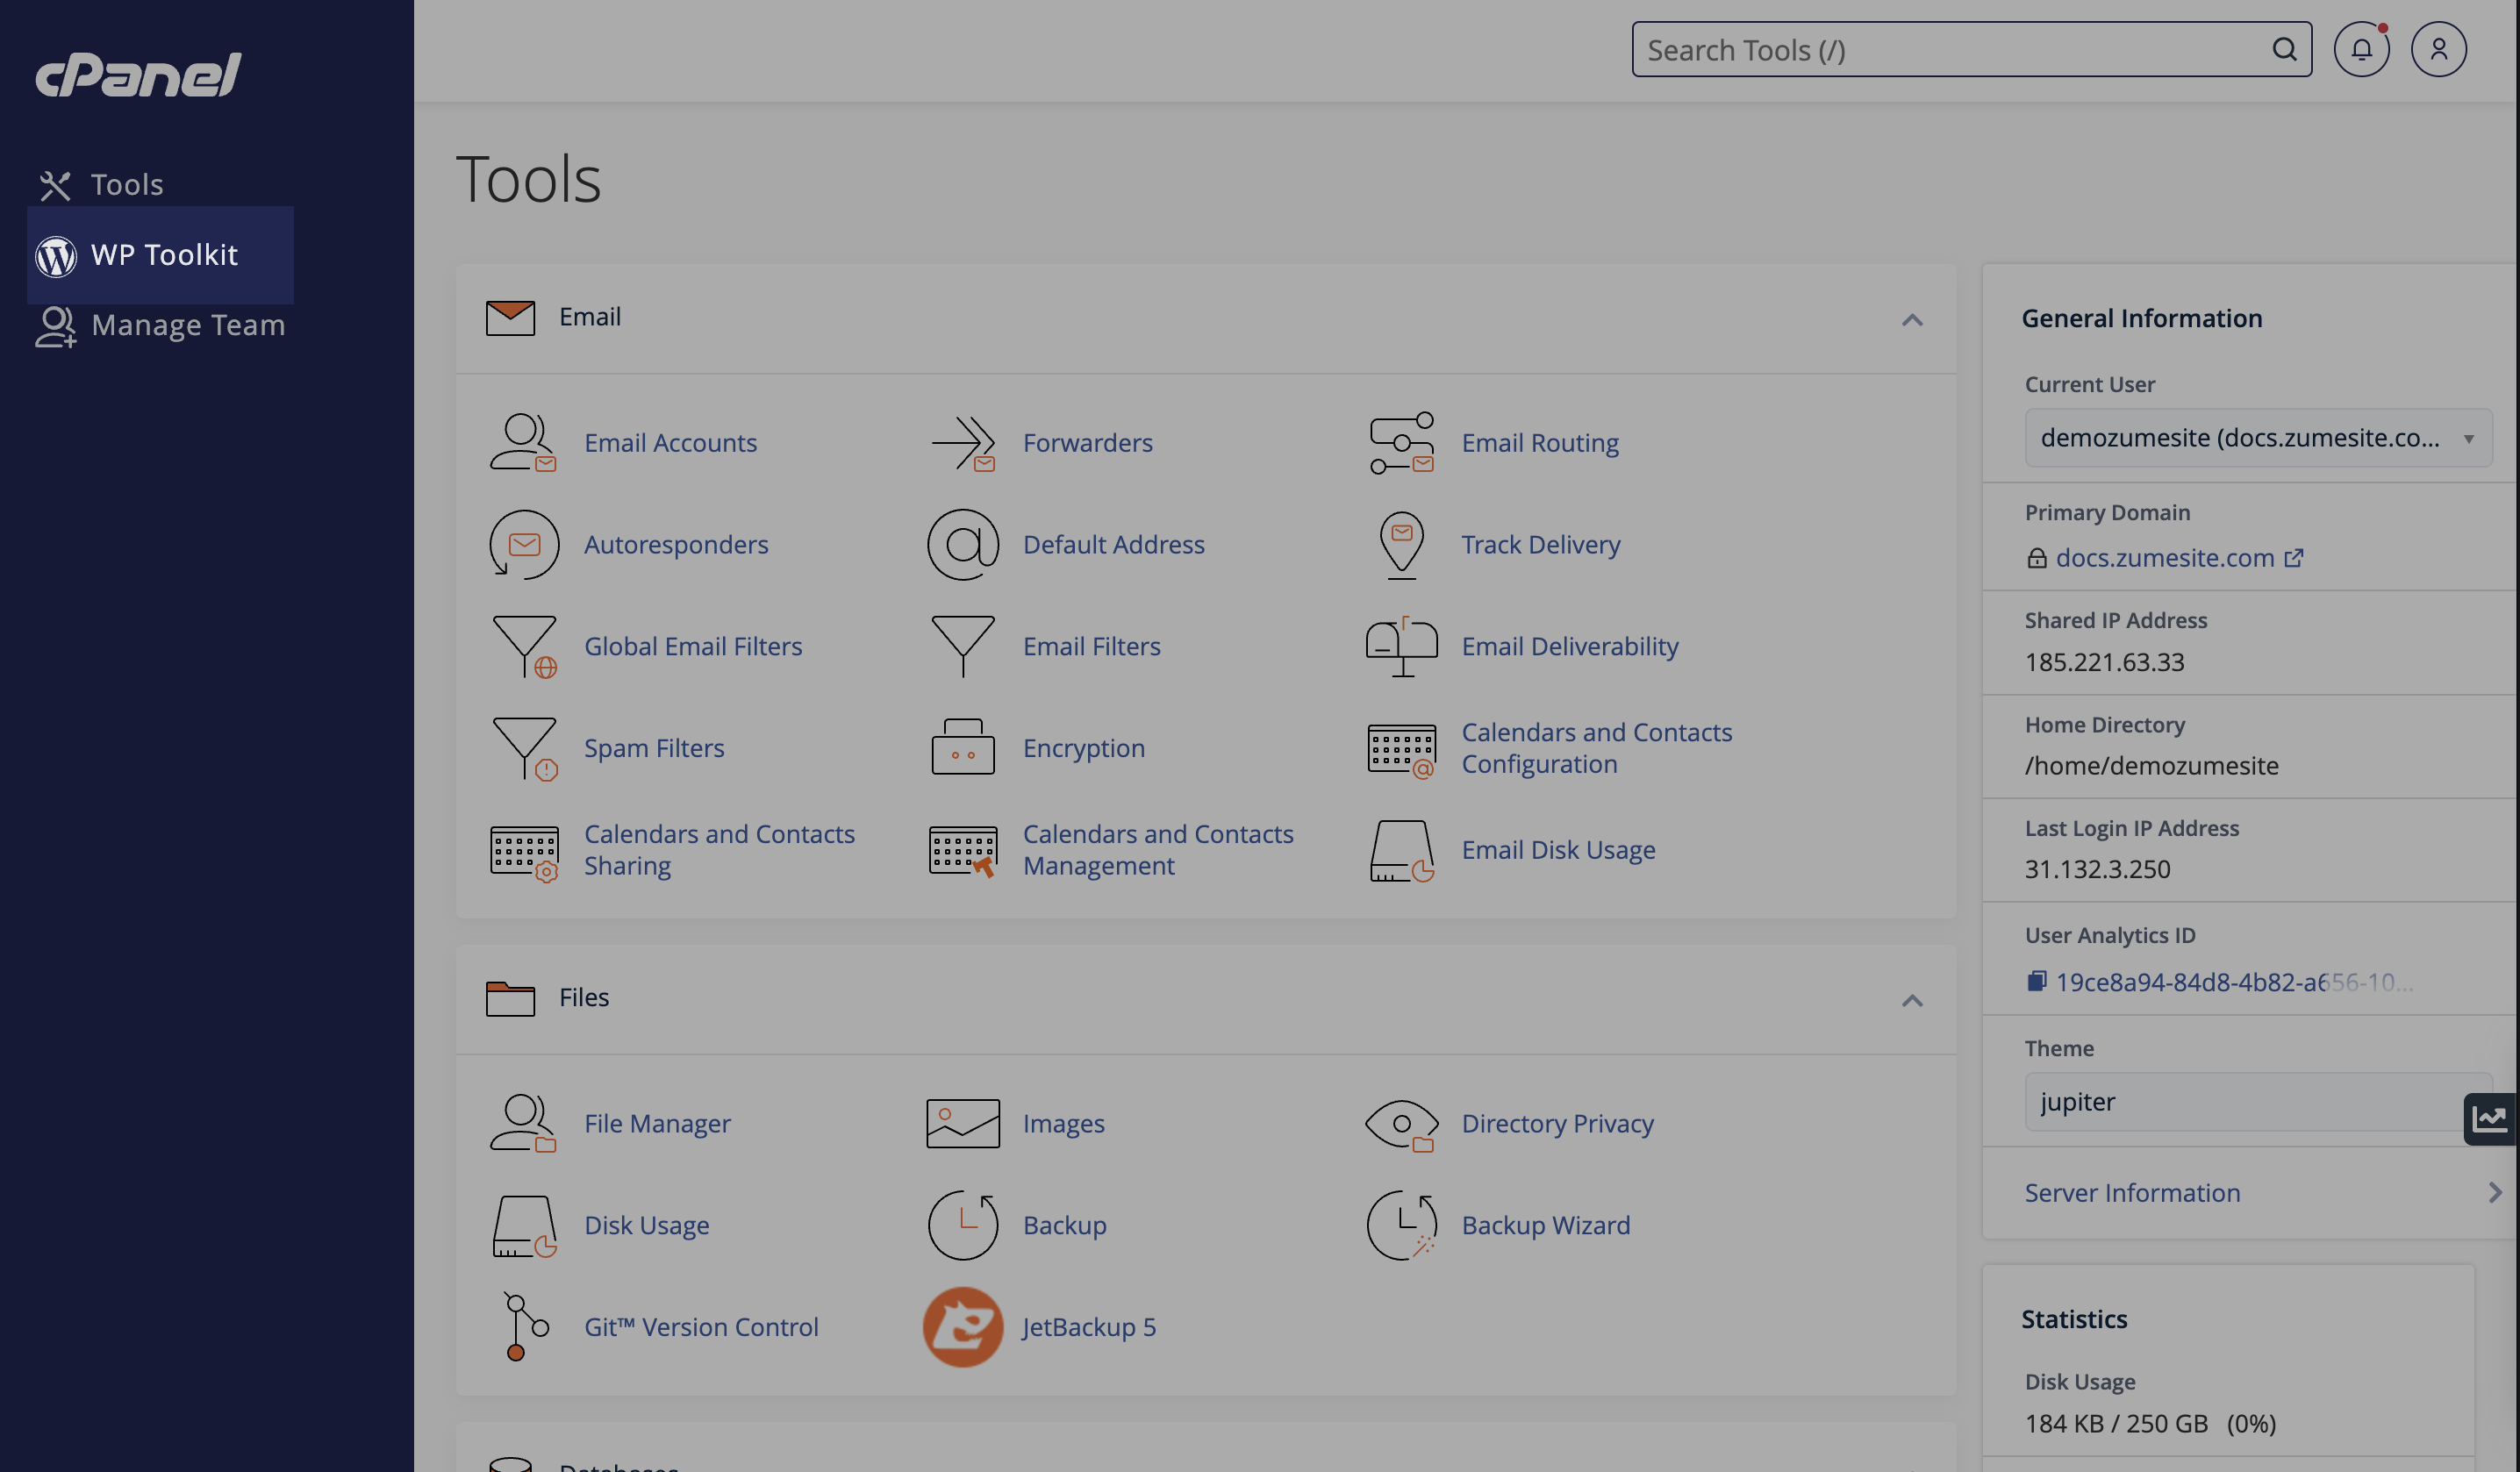Viewport: 2520px width, 1472px height.
Task: Click the Email Deliverability icon
Action: tap(1402, 645)
